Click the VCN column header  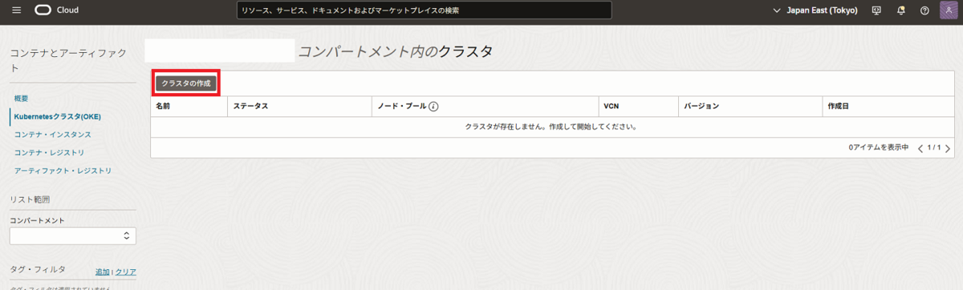[612, 106]
